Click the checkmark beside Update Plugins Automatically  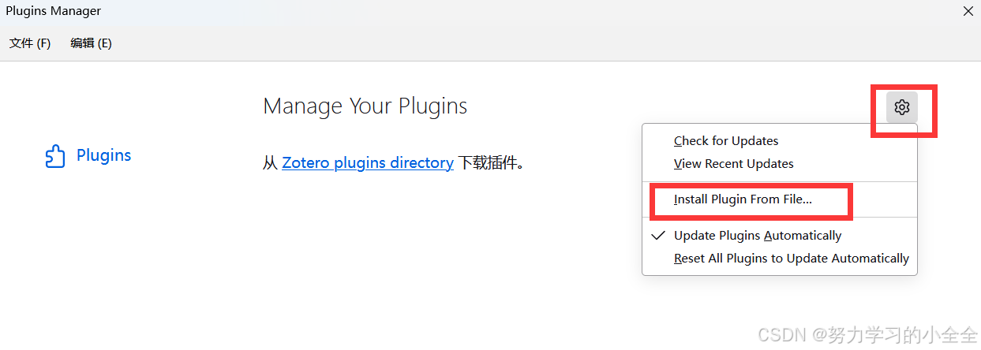click(657, 235)
